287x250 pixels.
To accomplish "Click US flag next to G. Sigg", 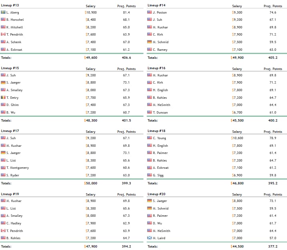I will click(x=150, y=175).
